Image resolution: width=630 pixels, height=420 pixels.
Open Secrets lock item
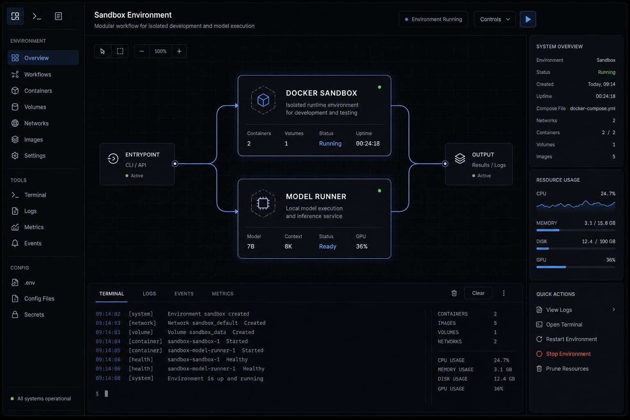click(x=43, y=315)
